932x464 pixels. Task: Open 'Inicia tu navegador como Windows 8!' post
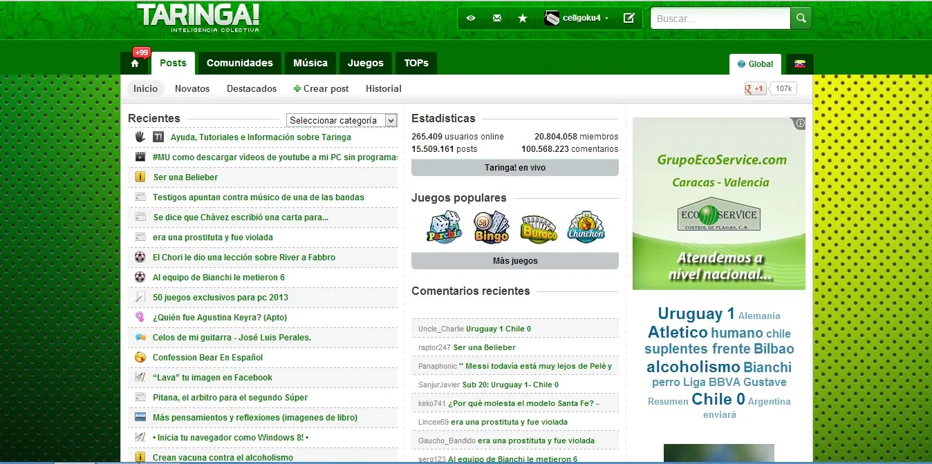pos(230,437)
